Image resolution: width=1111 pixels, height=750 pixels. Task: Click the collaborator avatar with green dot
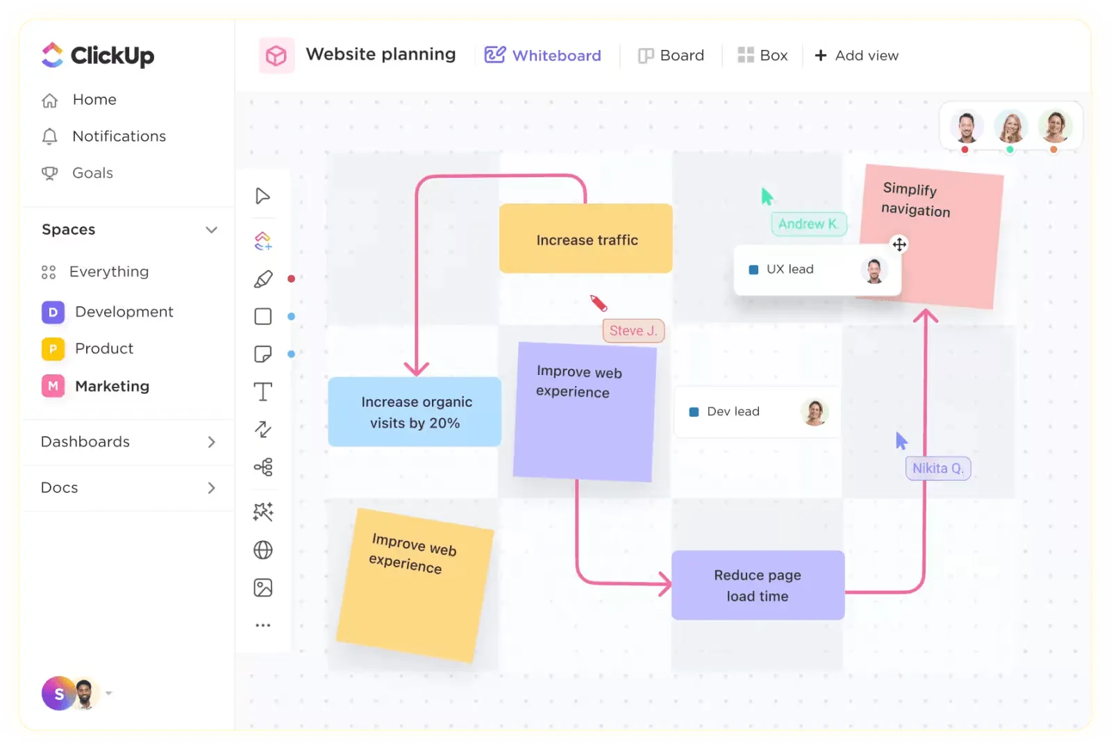coord(1011,127)
